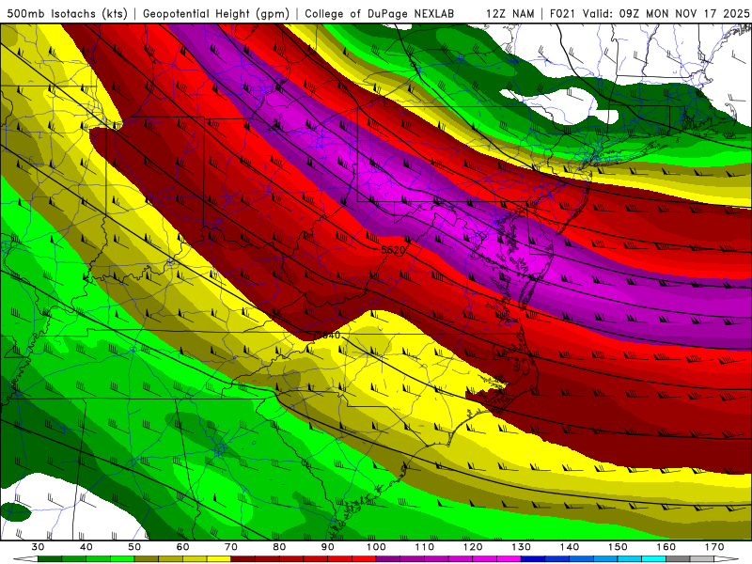Select the gray swatch at 160 kt

(x=678, y=558)
